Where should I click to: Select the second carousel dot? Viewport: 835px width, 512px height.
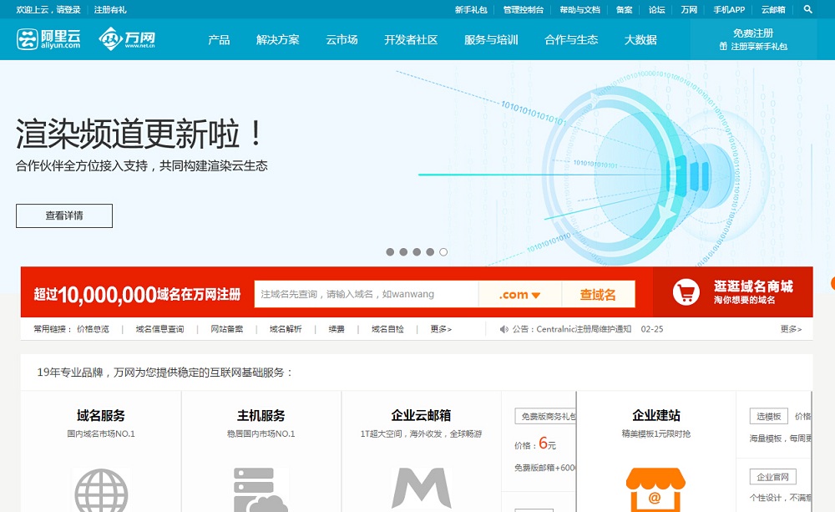403,252
